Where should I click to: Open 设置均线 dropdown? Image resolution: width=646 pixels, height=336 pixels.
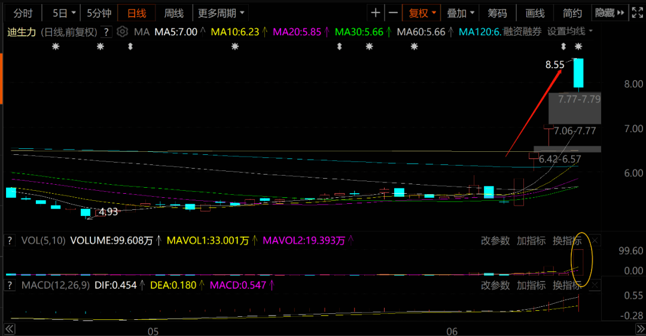[x=570, y=31]
